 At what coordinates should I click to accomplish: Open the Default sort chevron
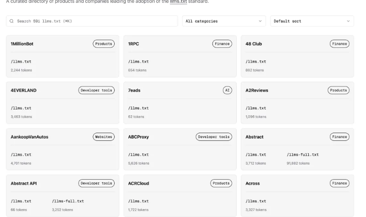pos(348,21)
